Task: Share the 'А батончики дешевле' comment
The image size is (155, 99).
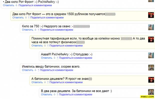Action: coord(66,82)
